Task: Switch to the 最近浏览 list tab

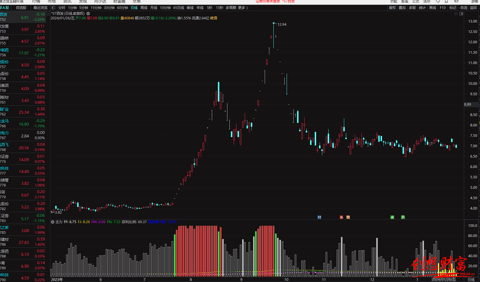Action: [x=40, y=8]
